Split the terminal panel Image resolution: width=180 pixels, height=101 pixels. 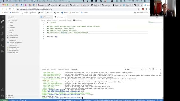[150, 69]
